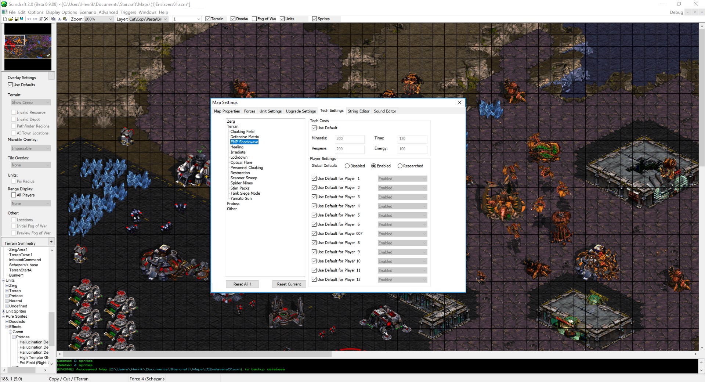Open the Player 2 Enabled dropdown
Screen dimensions: 705x382
click(402, 188)
